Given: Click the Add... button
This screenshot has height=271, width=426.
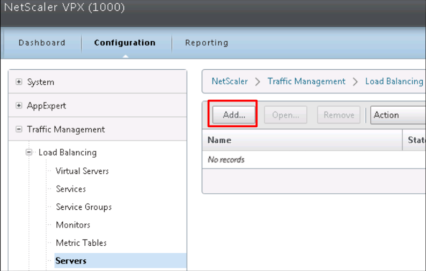Looking at the screenshot, I should 234,115.
